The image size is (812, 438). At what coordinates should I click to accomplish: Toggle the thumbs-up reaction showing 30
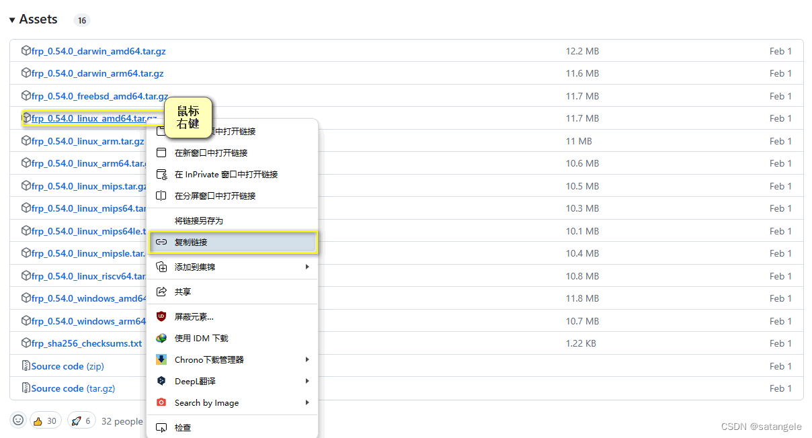(x=44, y=420)
